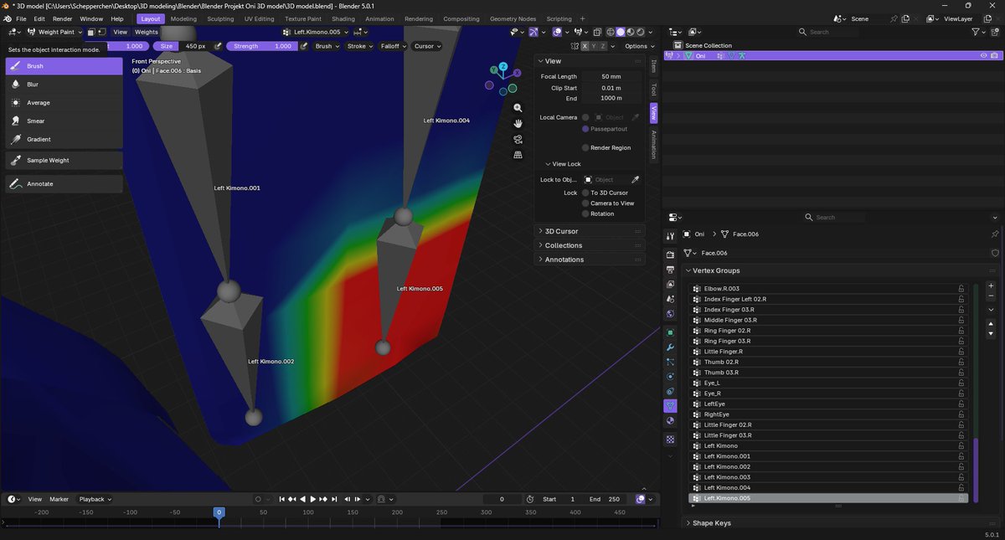Switch to the Sculpting workspace tab
1005x540 pixels.
220,18
